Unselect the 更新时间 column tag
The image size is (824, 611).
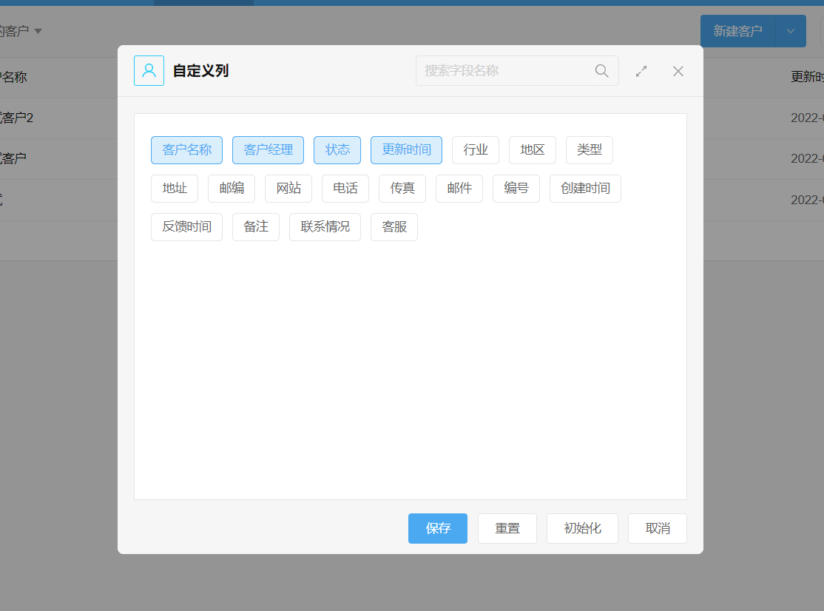pos(406,150)
